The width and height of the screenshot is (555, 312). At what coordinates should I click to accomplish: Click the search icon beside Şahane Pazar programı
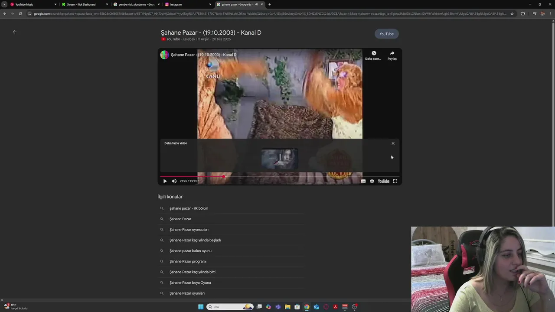(162, 261)
